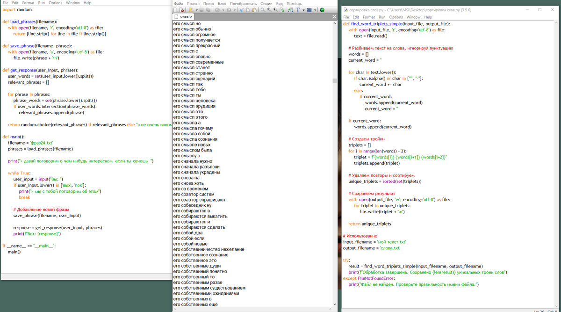Click the Paste clipboard icon
Viewport: 561px width, 312px height.
(254, 10)
